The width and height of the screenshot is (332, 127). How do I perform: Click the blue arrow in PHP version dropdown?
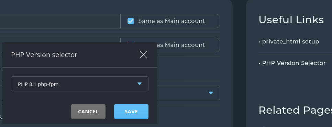point(139,84)
